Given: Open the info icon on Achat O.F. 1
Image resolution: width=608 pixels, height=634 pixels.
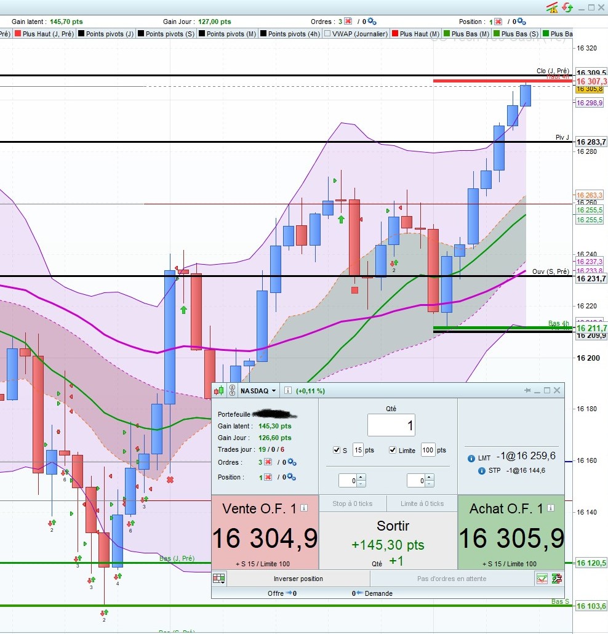Looking at the screenshot, I should click(x=551, y=508).
